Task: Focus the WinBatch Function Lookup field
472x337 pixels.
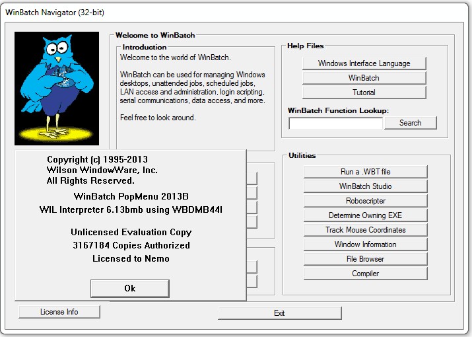Action: (335, 124)
